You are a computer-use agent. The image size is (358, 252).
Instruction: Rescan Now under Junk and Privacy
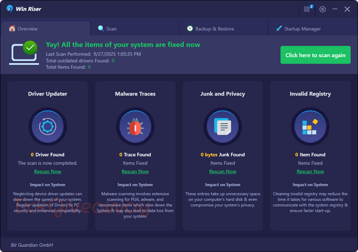pos(223,172)
